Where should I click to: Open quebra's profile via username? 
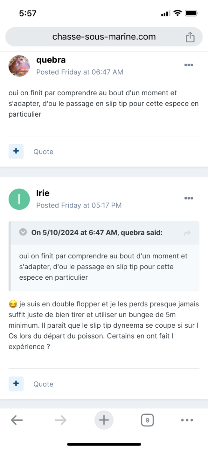[x=51, y=60]
